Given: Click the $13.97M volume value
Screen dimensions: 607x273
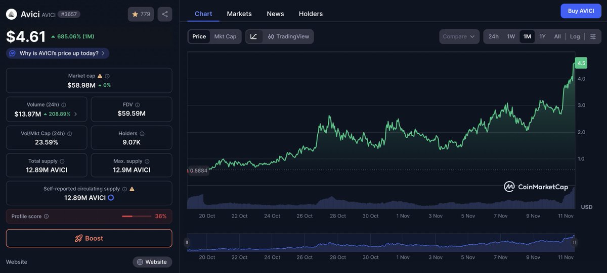Looking at the screenshot, I should click(x=28, y=114).
